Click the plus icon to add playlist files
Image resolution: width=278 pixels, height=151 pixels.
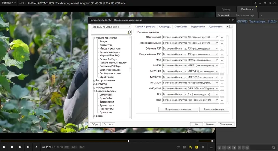coord(239,148)
